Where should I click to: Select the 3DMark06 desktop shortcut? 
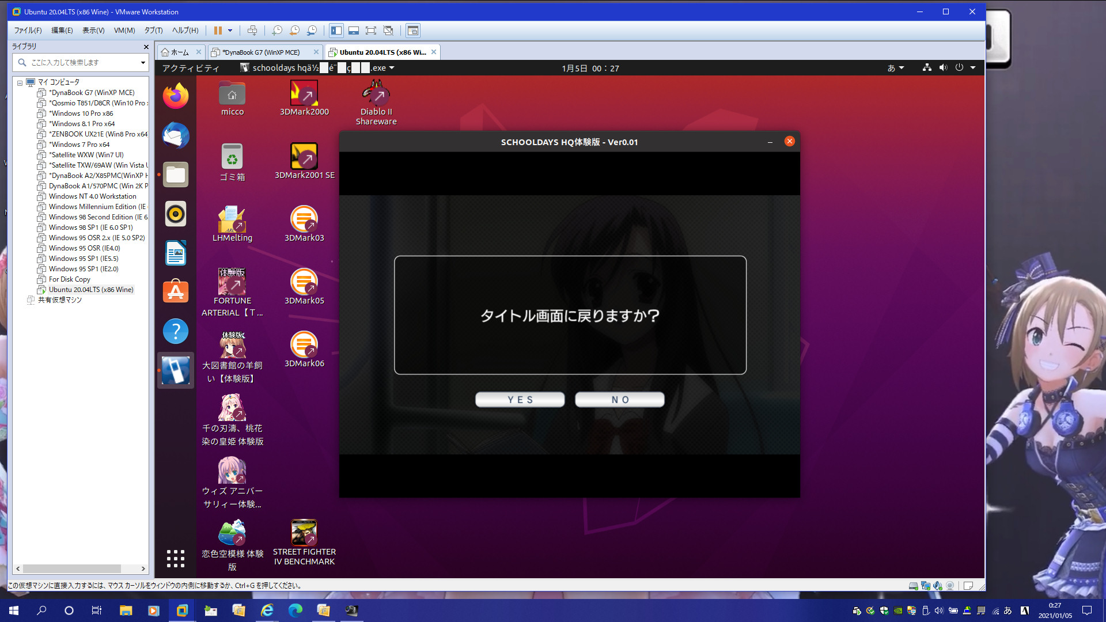click(x=304, y=349)
